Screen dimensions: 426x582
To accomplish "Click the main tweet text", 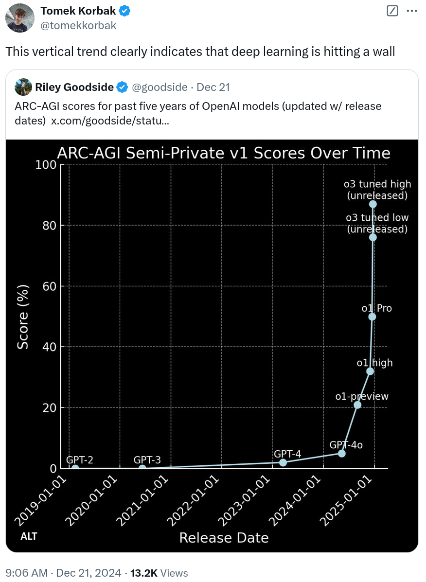I will pos(200,52).
